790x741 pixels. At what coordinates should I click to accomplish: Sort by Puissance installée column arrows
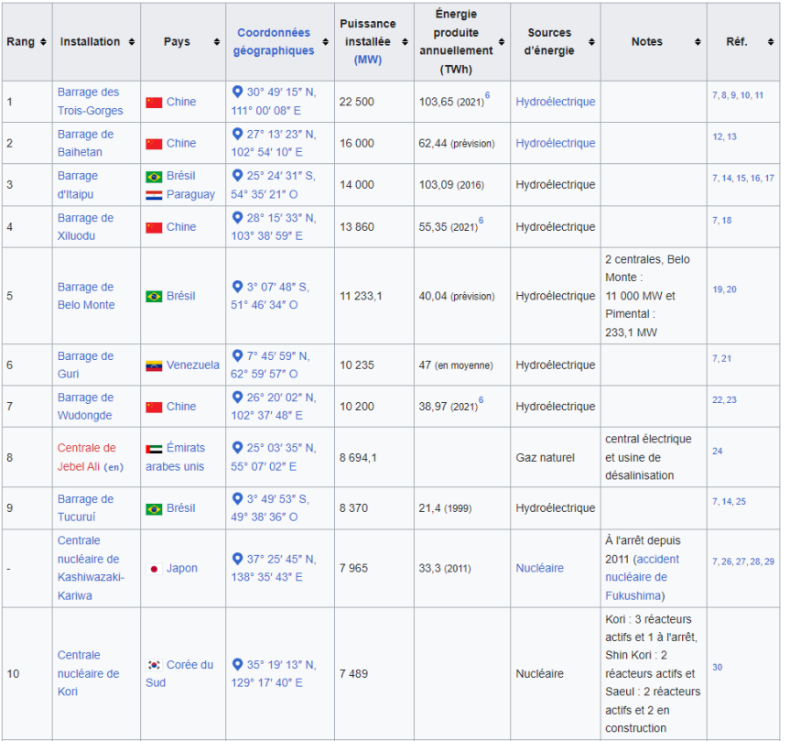pos(399,42)
